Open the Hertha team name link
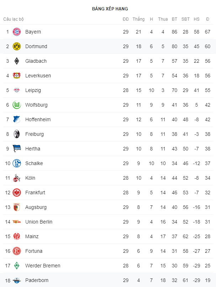216x287 pixels. [33, 149]
